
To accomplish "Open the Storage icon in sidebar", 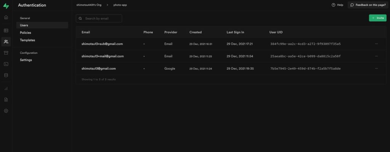I will [6, 53].
